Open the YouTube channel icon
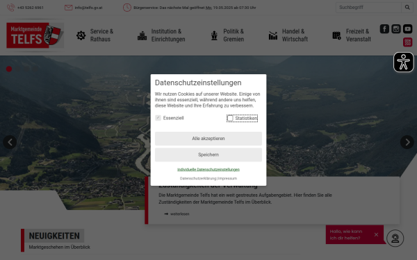 (x=407, y=28)
